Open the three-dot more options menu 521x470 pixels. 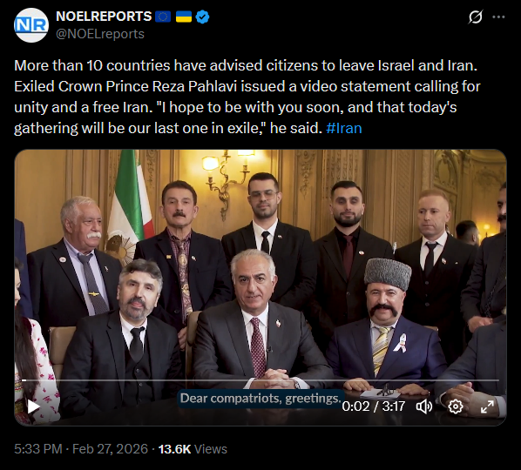pos(498,17)
